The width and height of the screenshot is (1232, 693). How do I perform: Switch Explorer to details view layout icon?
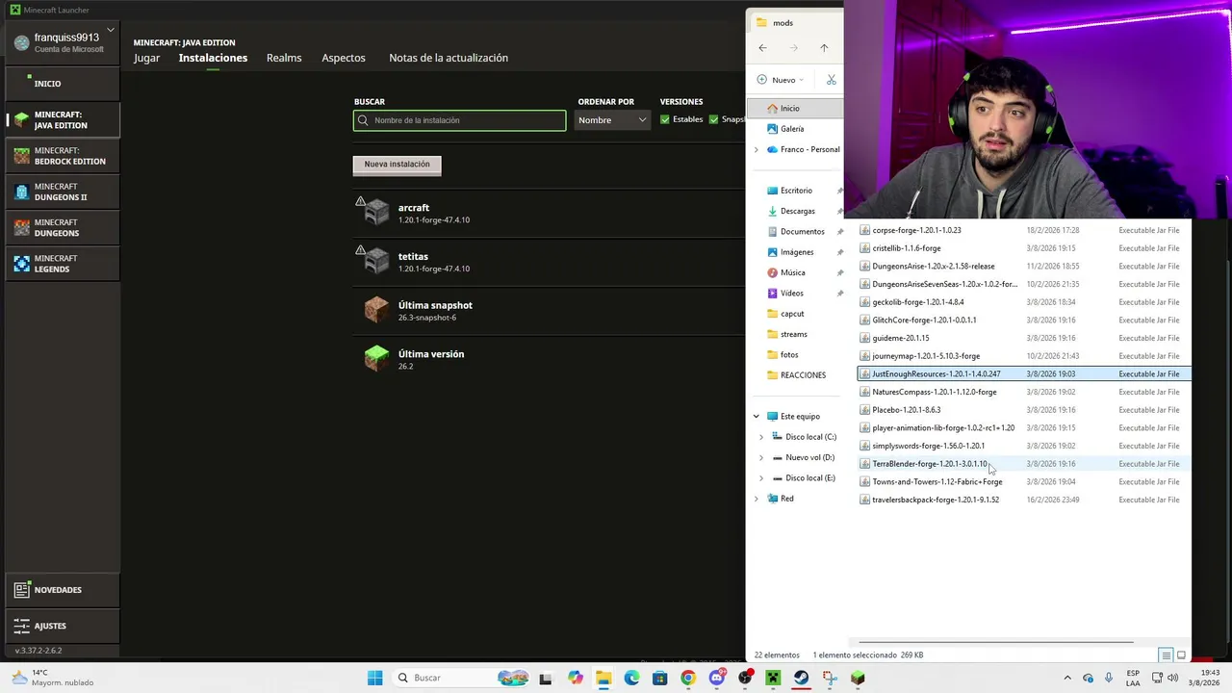click(1166, 655)
